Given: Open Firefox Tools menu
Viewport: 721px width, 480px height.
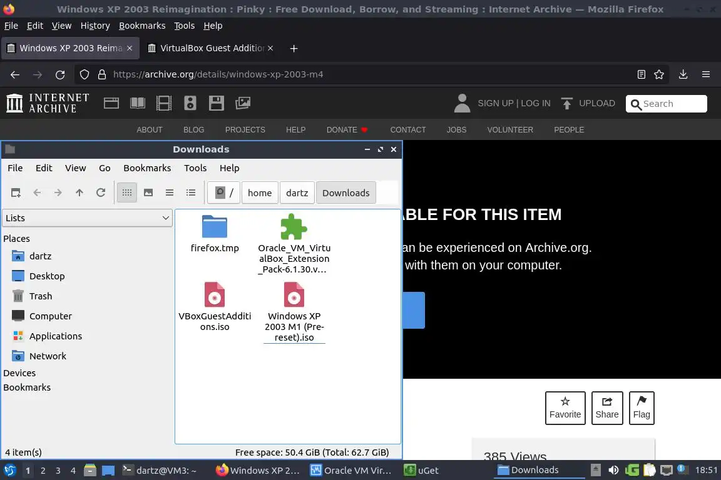Looking at the screenshot, I should coord(185,26).
